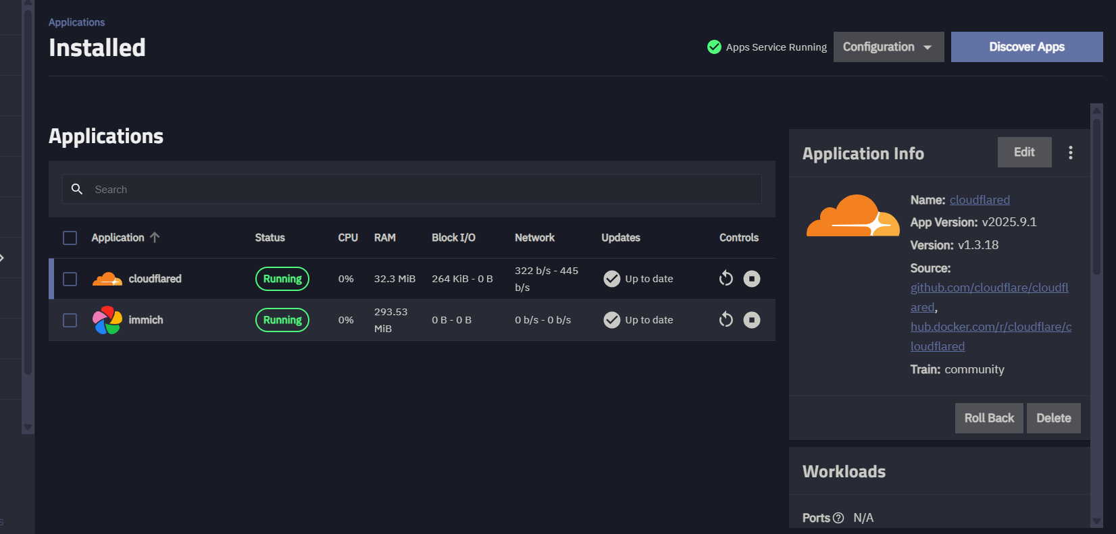
Task: Click the Delete button
Action: tap(1054, 418)
